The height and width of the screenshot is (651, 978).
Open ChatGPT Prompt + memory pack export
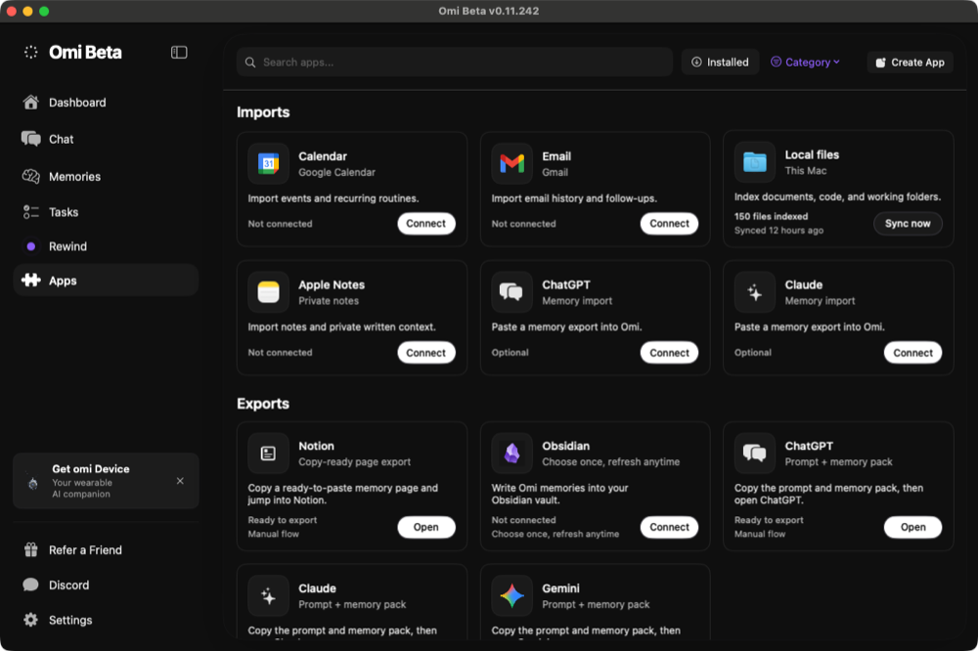point(912,527)
